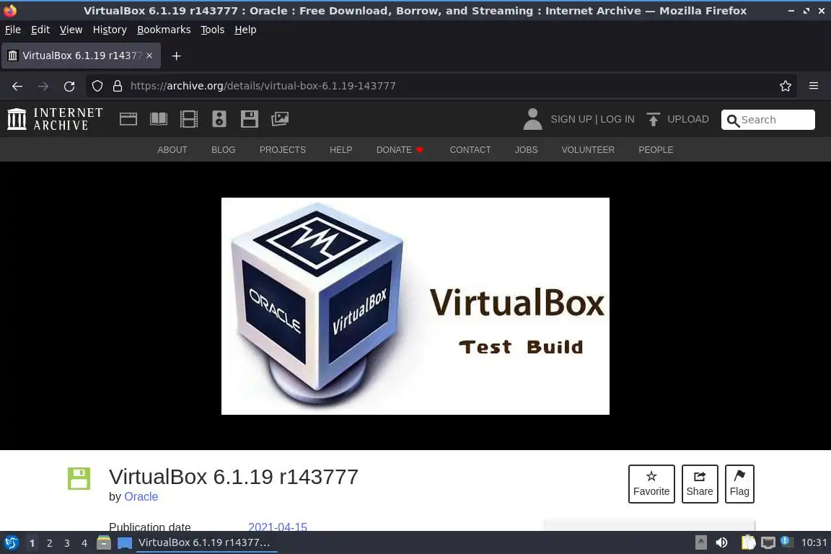Click the UPLOAD link
This screenshot has width=831, height=554.
[x=688, y=119]
